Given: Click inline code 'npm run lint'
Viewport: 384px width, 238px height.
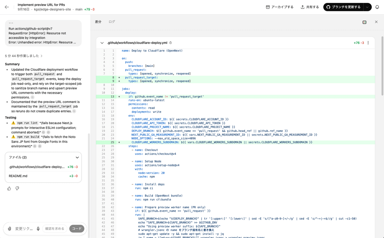Looking at the screenshot, I should click(x=27, y=123).
